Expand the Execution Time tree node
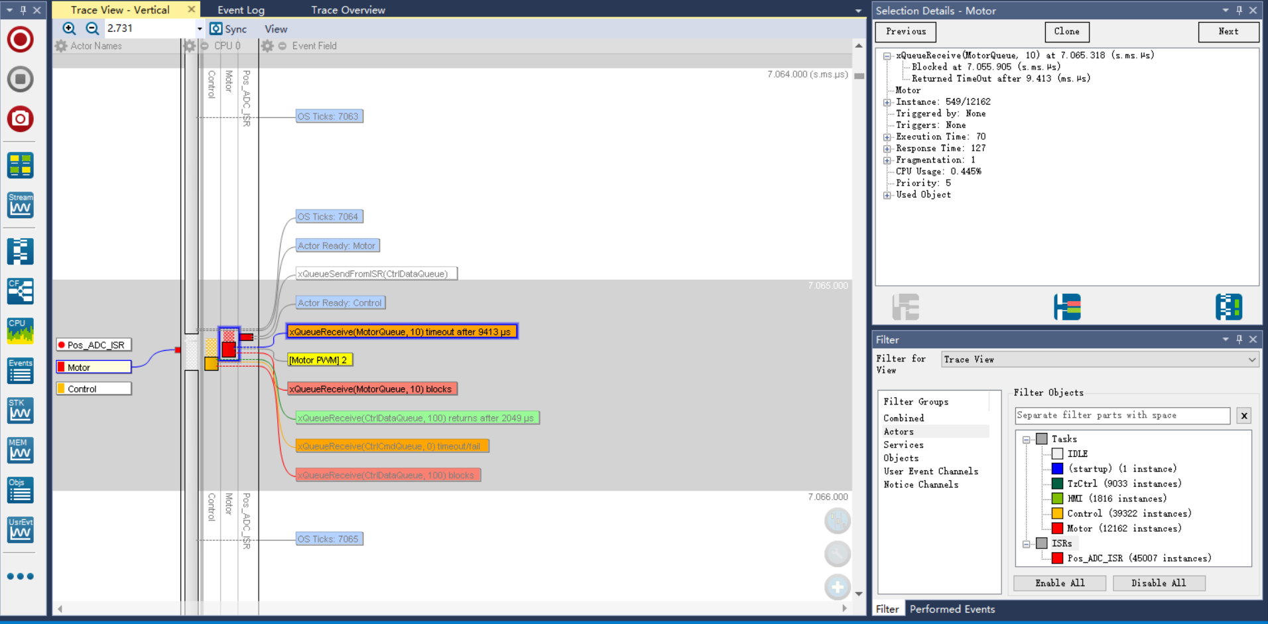Viewport: 1268px width, 624px height. click(x=887, y=137)
